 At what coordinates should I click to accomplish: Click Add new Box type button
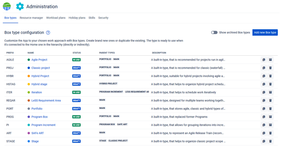265,32
